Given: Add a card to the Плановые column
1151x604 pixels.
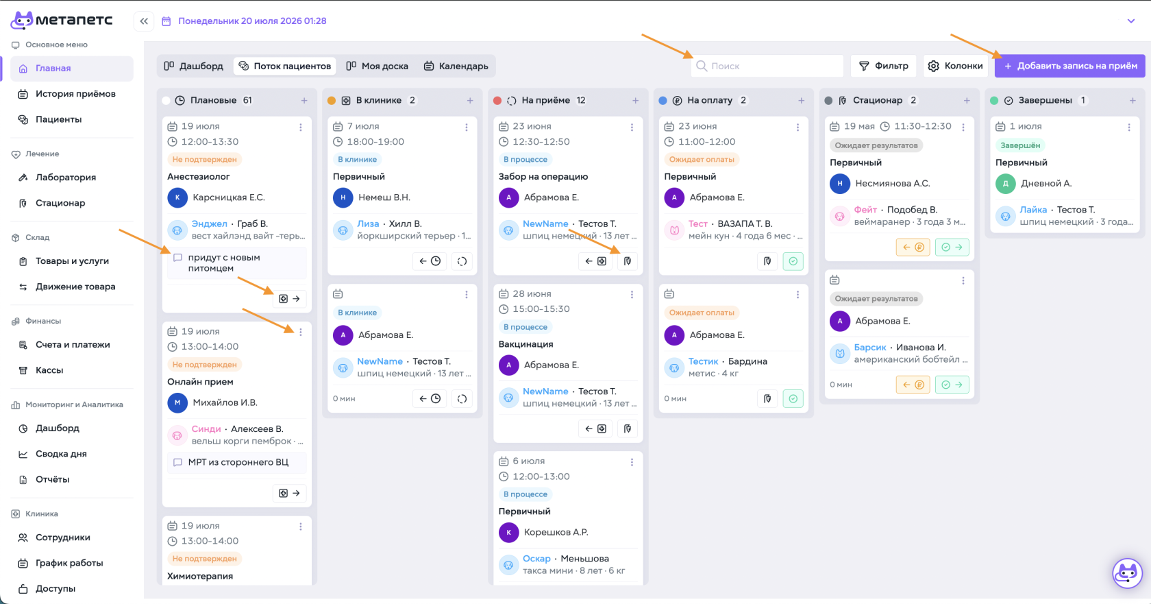Looking at the screenshot, I should pyautogui.click(x=304, y=101).
